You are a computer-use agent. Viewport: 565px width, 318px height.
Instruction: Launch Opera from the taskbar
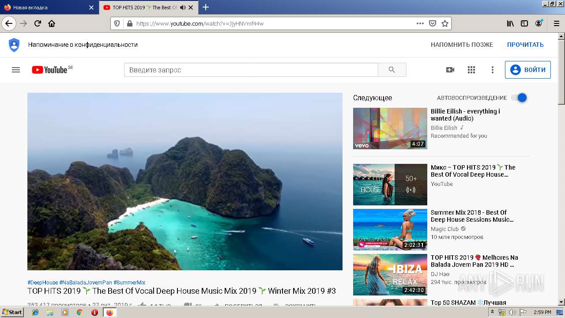click(94, 312)
